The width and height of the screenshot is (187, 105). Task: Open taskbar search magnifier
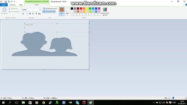click(x=10, y=102)
